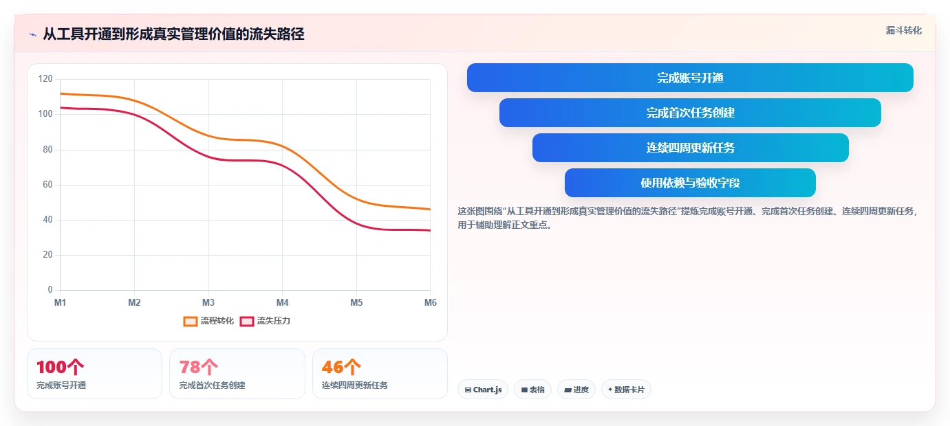Select the 连续四周更新任务 funnel bar
The height and width of the screenshot is (426, 950).
click(x=690, y=148)
